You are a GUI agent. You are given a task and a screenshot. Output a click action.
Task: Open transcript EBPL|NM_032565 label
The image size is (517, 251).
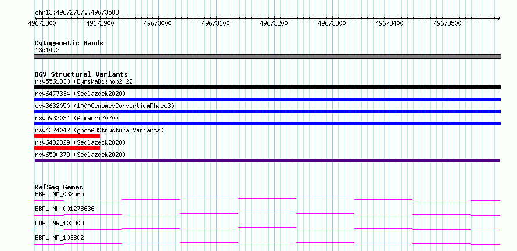59,194
